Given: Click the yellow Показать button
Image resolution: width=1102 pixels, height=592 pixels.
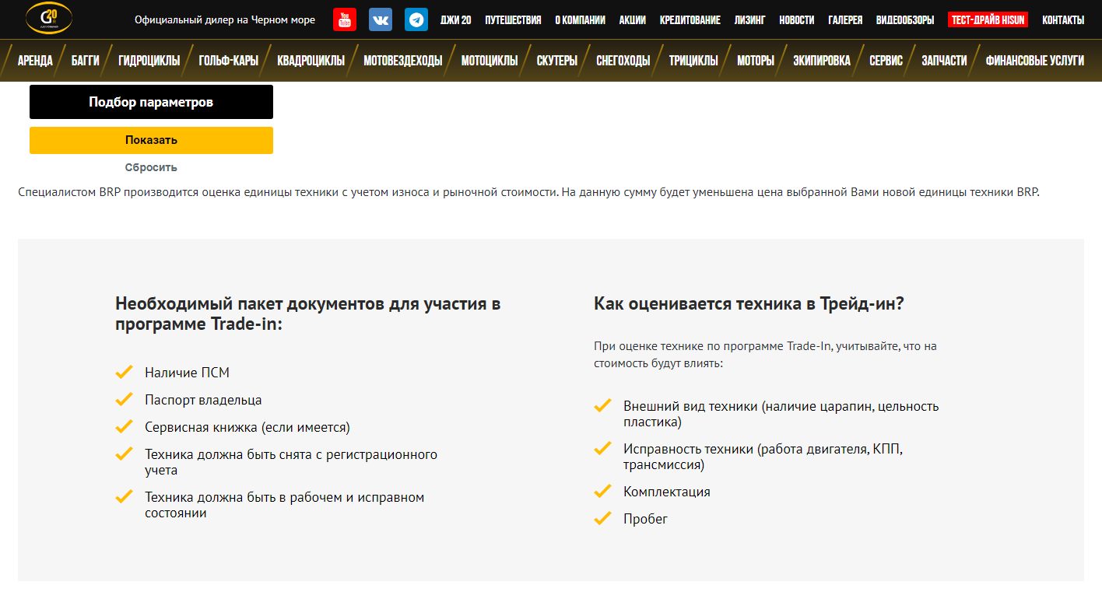Looking at the screenshot, I should tap(151, 140).
